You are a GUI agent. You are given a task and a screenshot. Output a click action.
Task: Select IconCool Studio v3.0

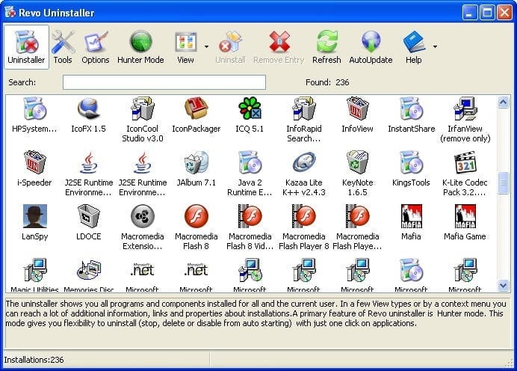point(143,120)
